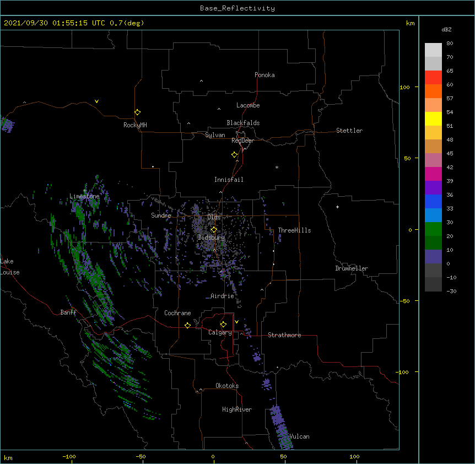Image resolution: width=475 pixels, height=464 pixels.
Task: Click the Lacombe city label
Action: click(x=248, y=105)
